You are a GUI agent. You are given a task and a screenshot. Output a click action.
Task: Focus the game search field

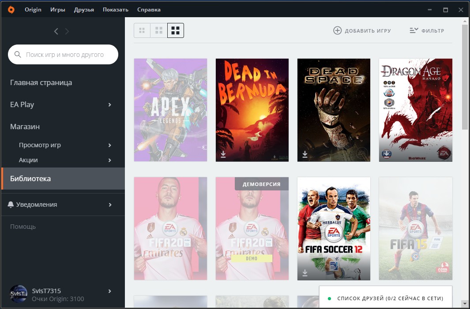click(63, 55)
